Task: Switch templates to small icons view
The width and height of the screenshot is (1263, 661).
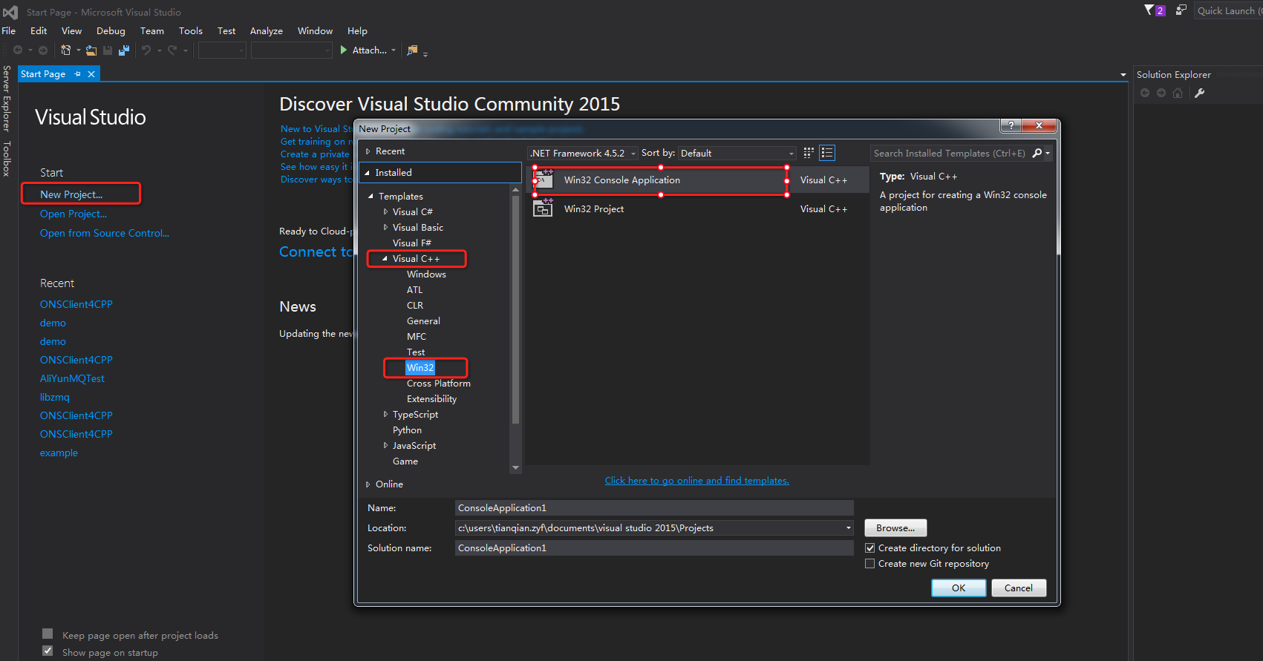Action: tap(809, 153)
